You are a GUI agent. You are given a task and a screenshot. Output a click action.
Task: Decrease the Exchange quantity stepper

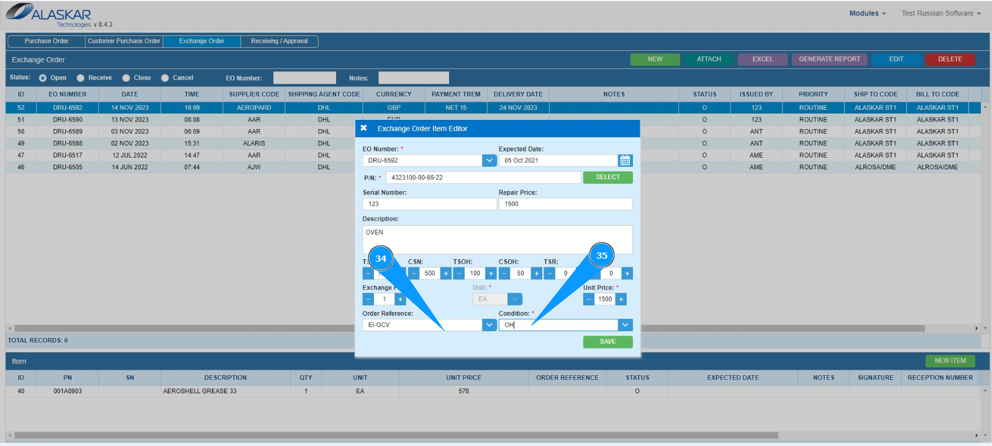[368, 300]
